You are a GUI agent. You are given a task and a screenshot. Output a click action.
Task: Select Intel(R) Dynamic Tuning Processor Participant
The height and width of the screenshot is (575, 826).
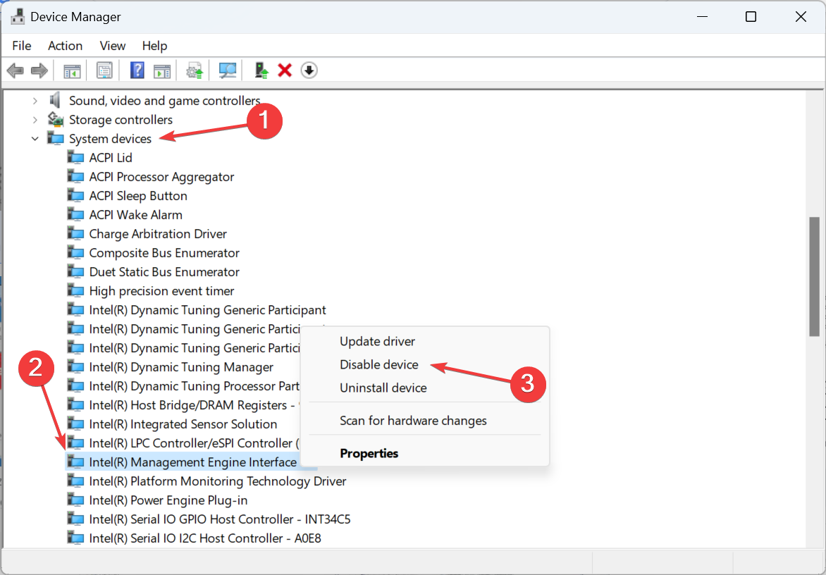[195, 386]
